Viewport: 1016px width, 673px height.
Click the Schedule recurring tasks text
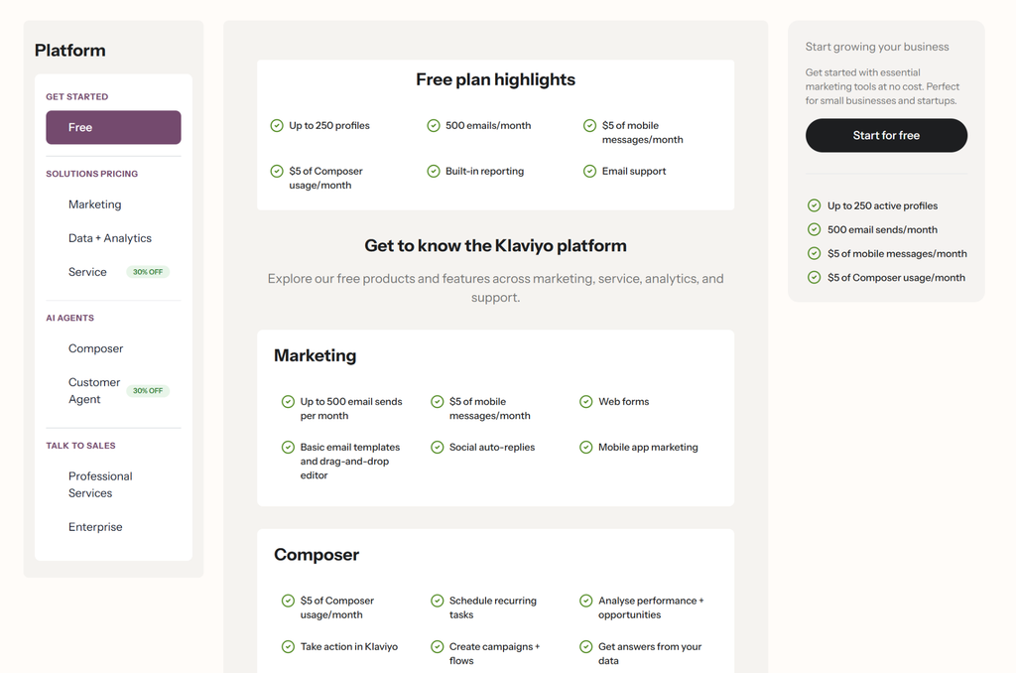pos(493,607)
